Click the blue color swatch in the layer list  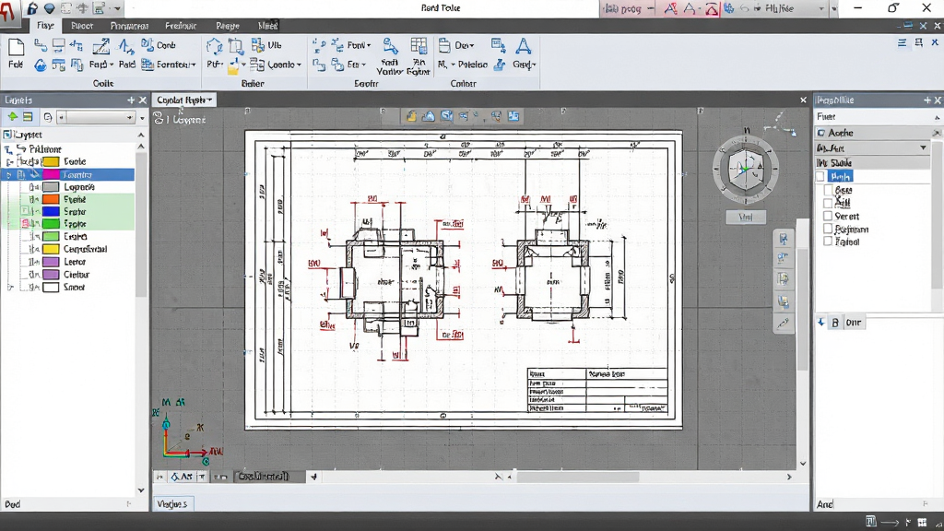tap(51, 212)
